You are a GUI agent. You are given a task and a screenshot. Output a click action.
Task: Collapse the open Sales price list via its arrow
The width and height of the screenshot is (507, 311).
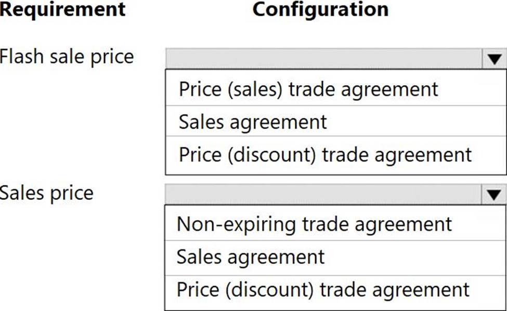coord(493,195)
